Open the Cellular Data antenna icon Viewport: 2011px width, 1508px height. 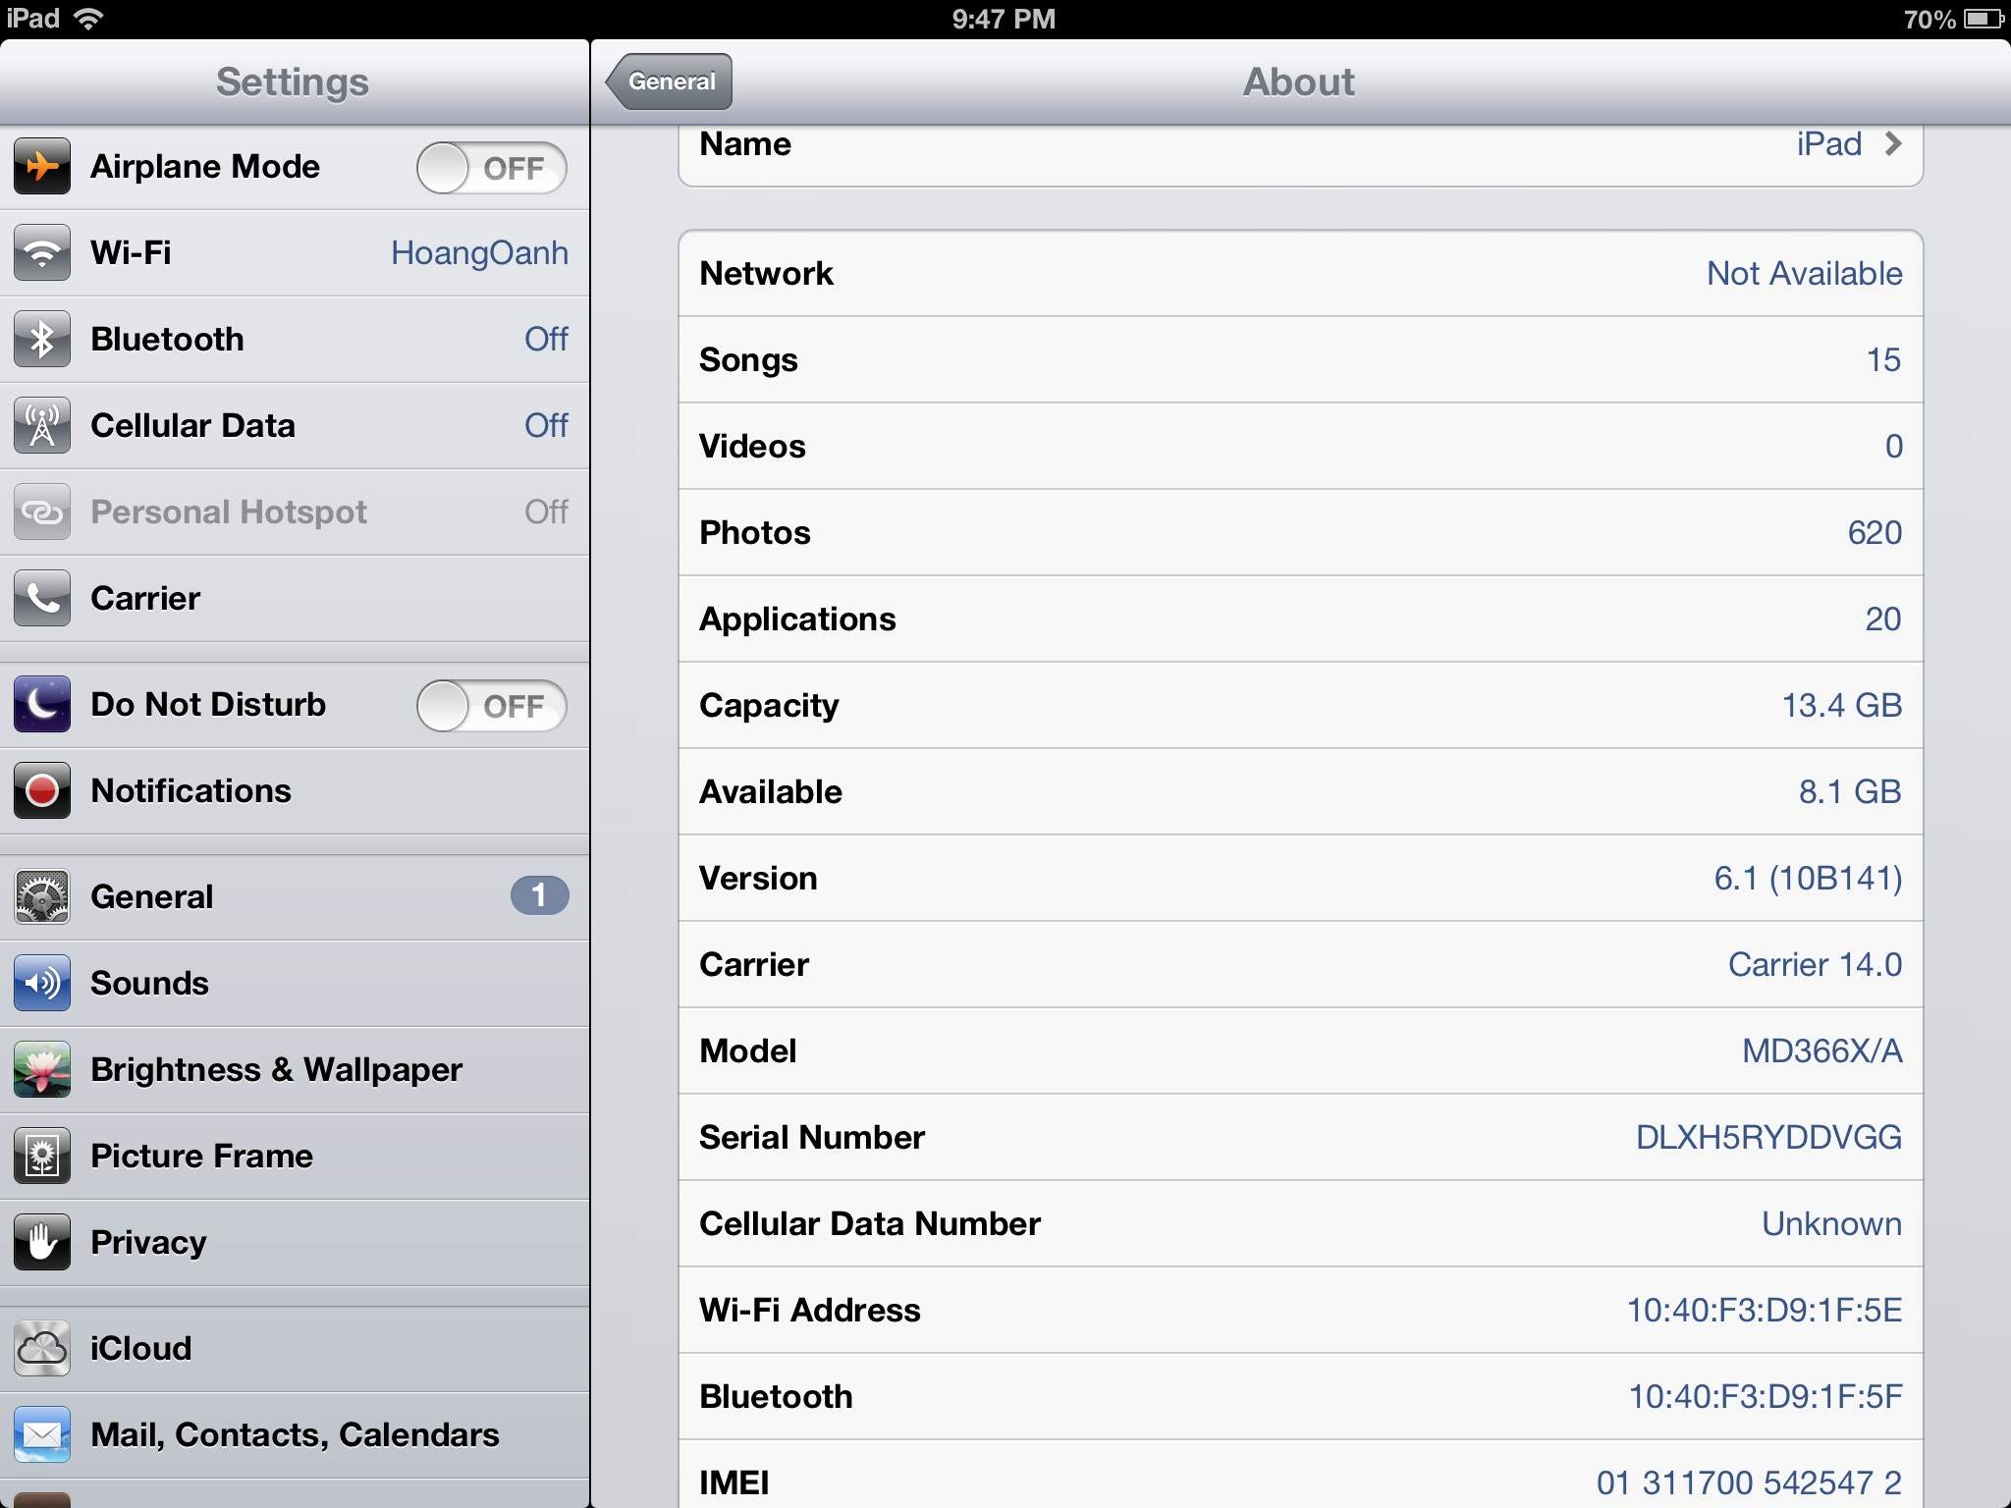(x=42, y=426)
